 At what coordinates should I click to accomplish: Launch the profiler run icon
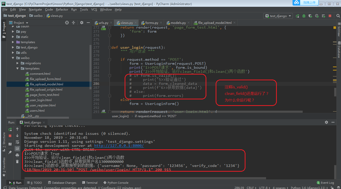coord(317,16)
